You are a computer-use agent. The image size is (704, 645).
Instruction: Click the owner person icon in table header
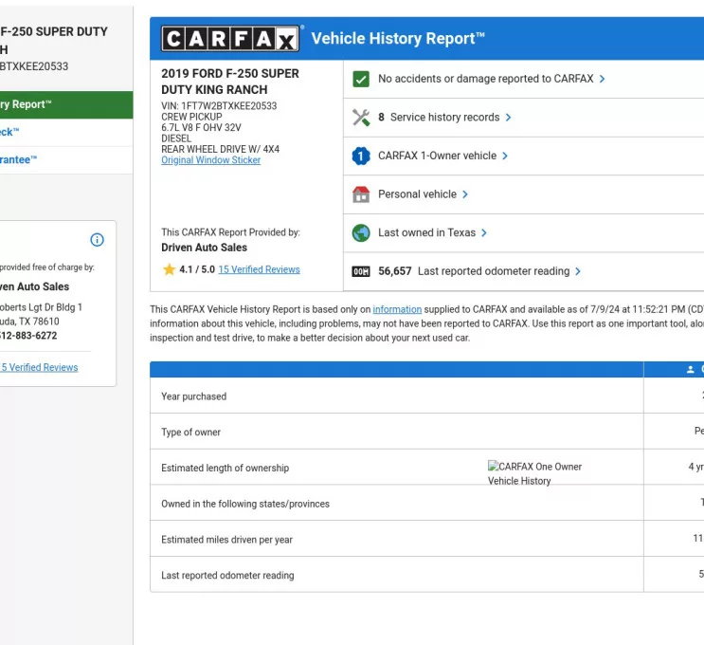[690, 370]
